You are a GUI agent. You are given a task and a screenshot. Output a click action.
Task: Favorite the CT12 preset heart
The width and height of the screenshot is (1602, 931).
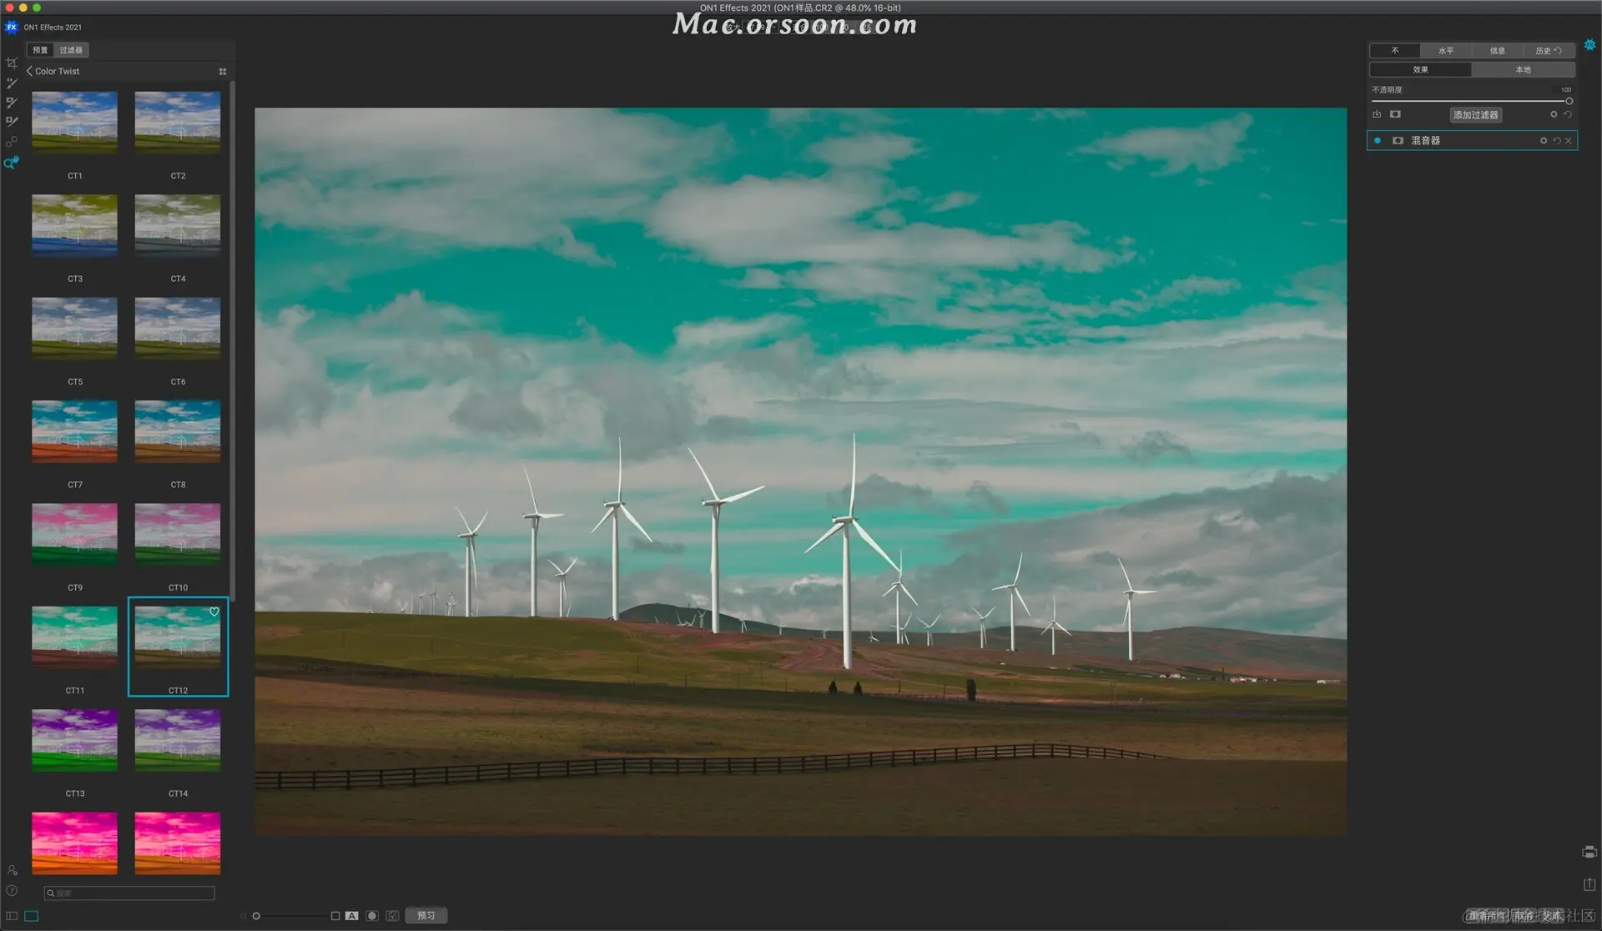pyautogui.click(x=214, y=612)
